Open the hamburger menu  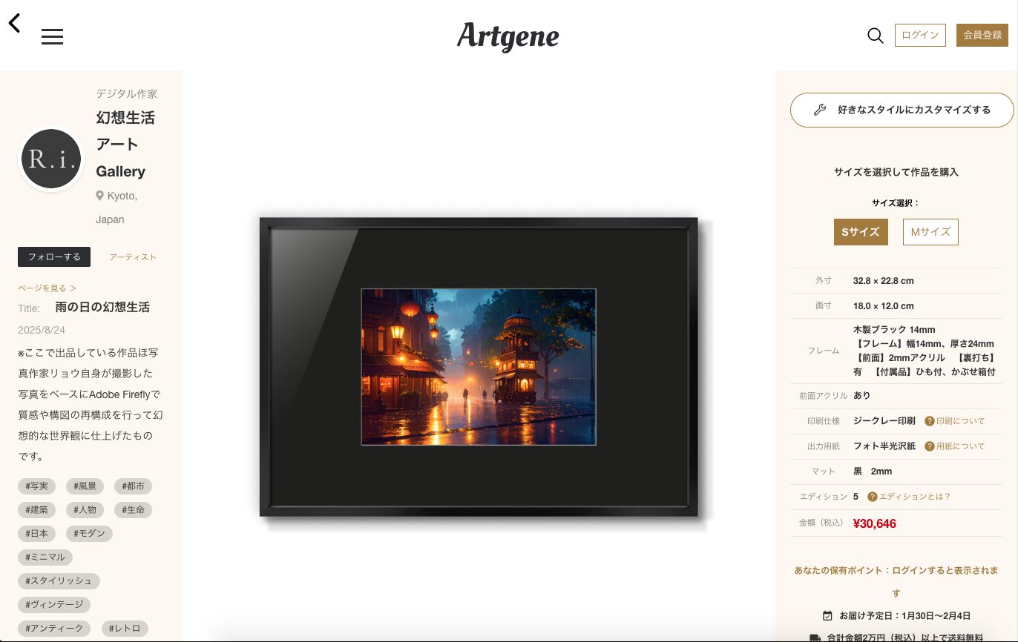[x=52, y=36]
